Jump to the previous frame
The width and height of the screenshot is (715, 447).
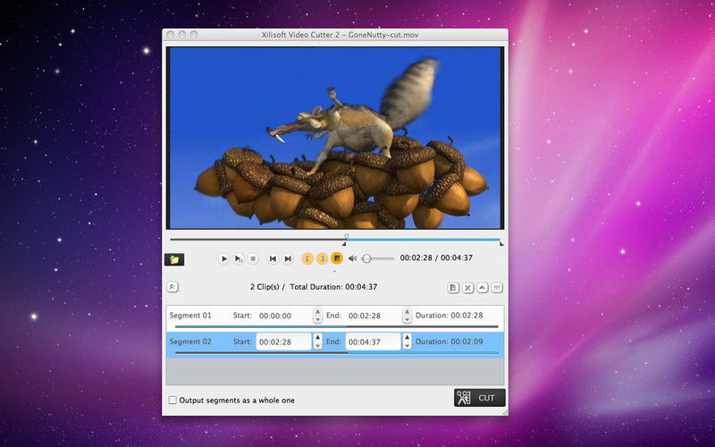point(273,258)
